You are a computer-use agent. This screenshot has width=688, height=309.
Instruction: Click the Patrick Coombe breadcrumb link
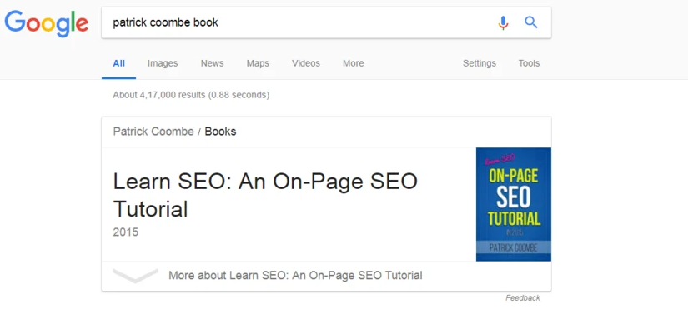(x=153, y=132)
